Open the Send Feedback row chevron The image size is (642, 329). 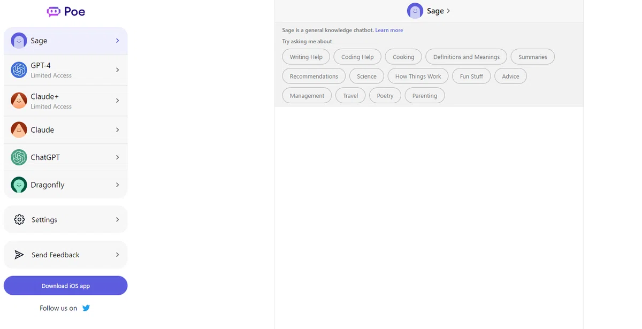tap(118, 255)
